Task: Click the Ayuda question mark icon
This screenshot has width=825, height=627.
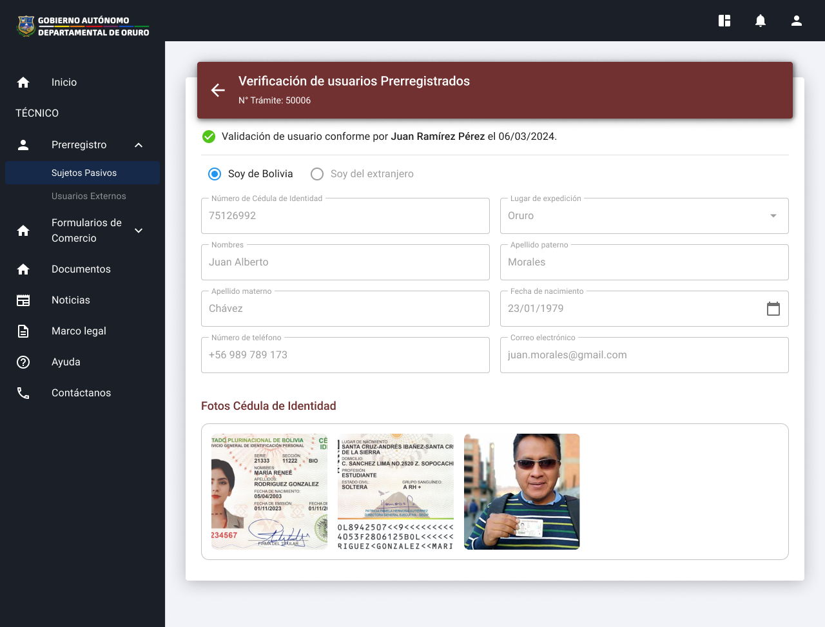Action: (23, 362)
